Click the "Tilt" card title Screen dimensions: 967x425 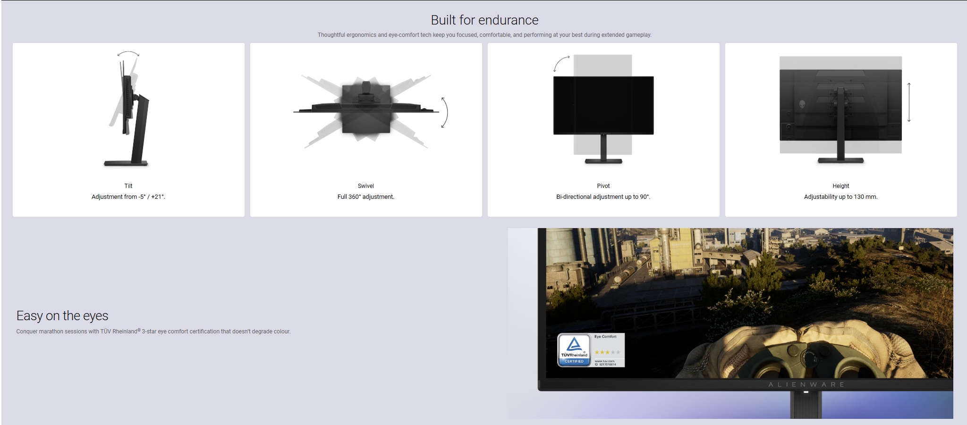[x=128, y=186]
